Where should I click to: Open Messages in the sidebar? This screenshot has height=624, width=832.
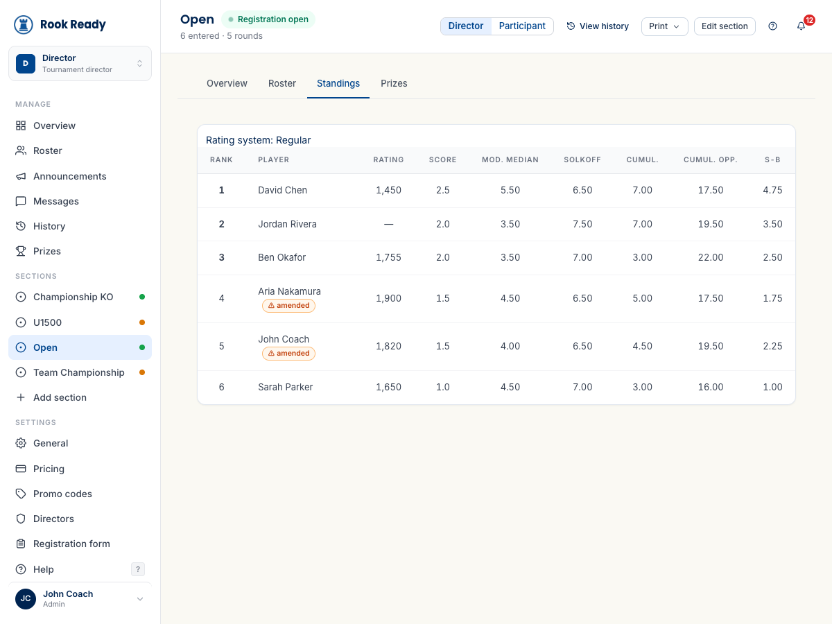click(80, 201)
